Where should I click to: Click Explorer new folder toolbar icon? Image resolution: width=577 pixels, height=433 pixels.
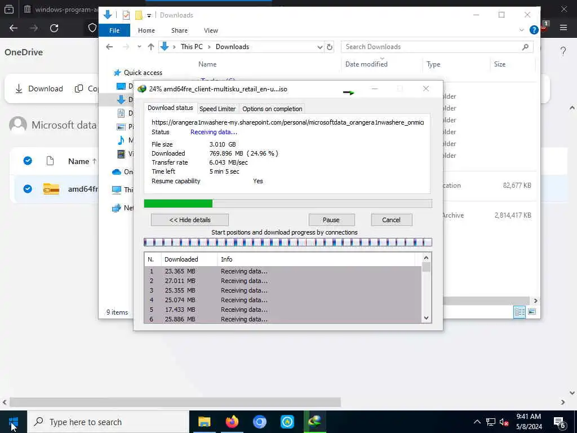[x=139, y=15]
